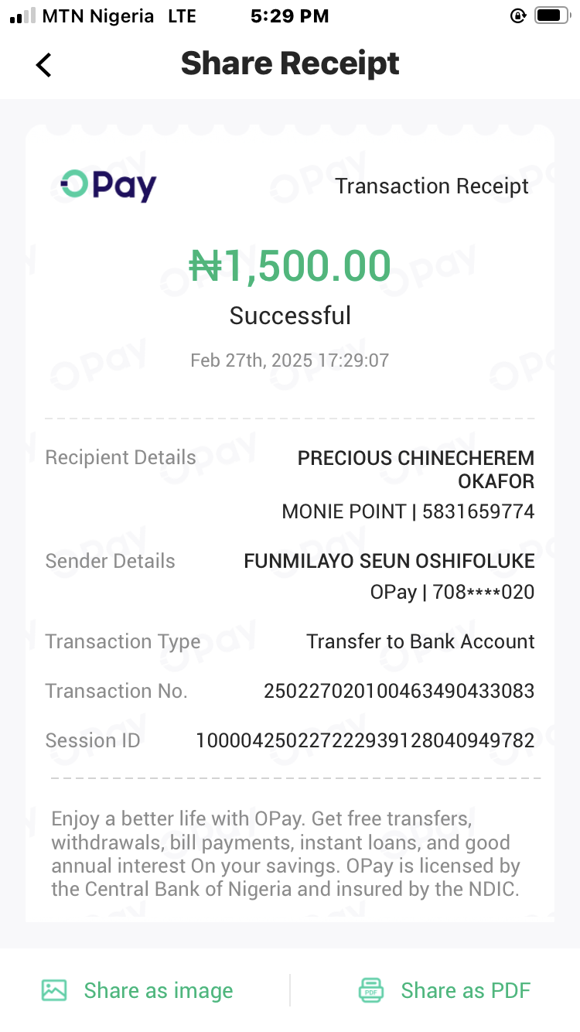Tap the rotation lock status icon
Screen dimensions: 580x1032
[518, 15]
